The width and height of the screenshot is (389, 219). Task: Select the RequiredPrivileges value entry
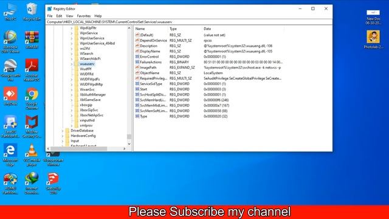pos(151,78)
